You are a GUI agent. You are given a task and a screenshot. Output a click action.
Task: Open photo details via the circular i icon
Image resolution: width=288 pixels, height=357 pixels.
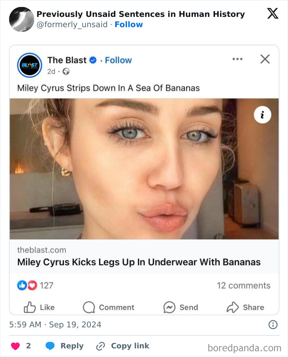click(x=262, y=114)
